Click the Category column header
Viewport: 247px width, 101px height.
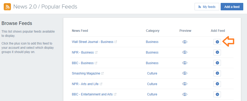pos(153,30)
